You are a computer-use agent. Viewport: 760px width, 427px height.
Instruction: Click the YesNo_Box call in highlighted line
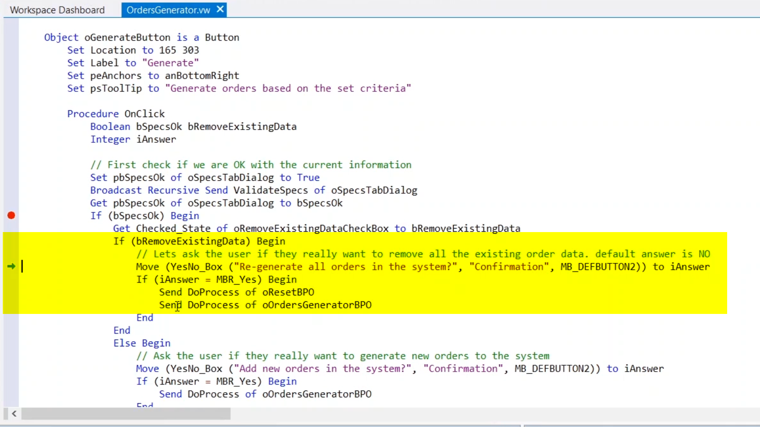coord(196,267)
